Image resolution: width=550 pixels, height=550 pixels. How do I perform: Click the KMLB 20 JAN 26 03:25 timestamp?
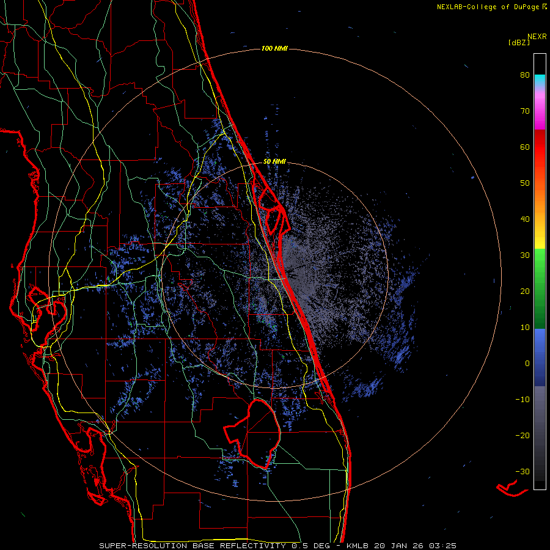pos(402,546)
